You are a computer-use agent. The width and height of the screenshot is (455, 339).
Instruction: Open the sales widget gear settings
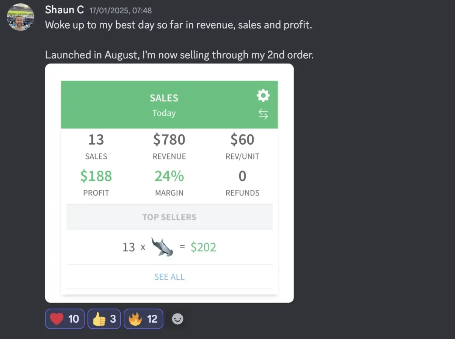point(263,96)
